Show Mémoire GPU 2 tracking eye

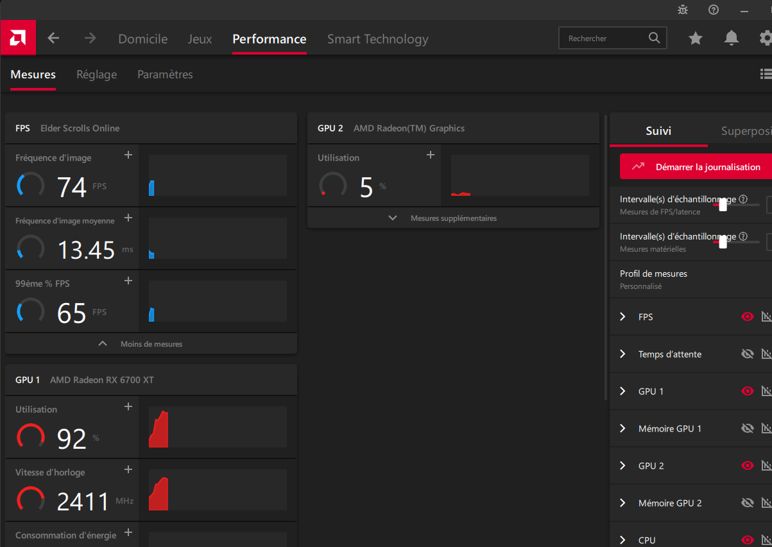pos(747,503)
